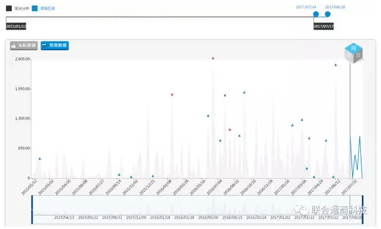This screenshot has height=229, width=381.
Task: Click the 2016/06/06 label in the range navigator
Action: (208, 218)
